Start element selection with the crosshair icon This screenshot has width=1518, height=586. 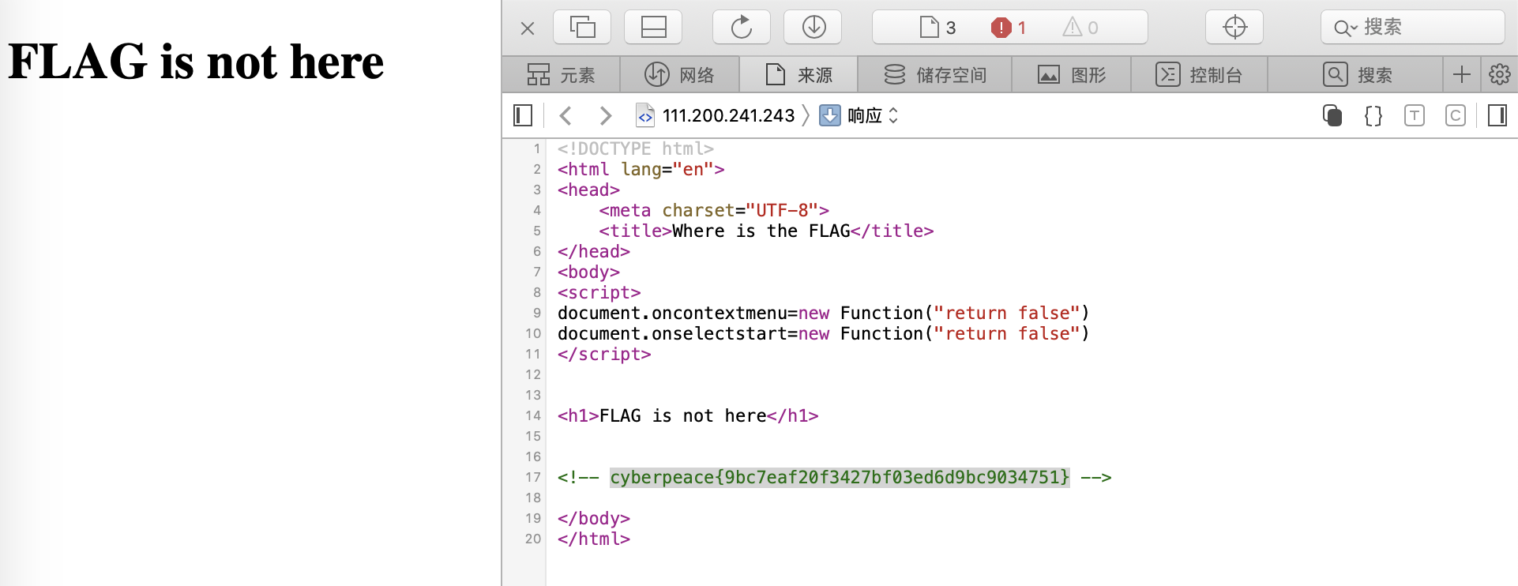pos(1234,28)
